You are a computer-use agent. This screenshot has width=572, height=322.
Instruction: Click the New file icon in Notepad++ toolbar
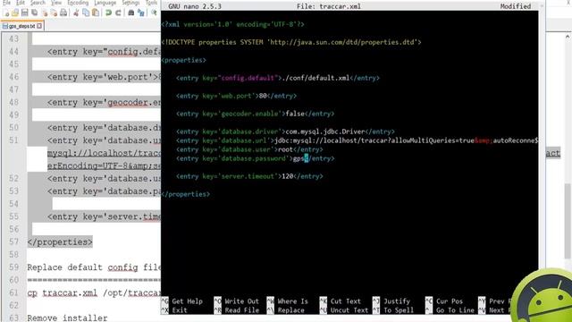[x=6, y=13]
